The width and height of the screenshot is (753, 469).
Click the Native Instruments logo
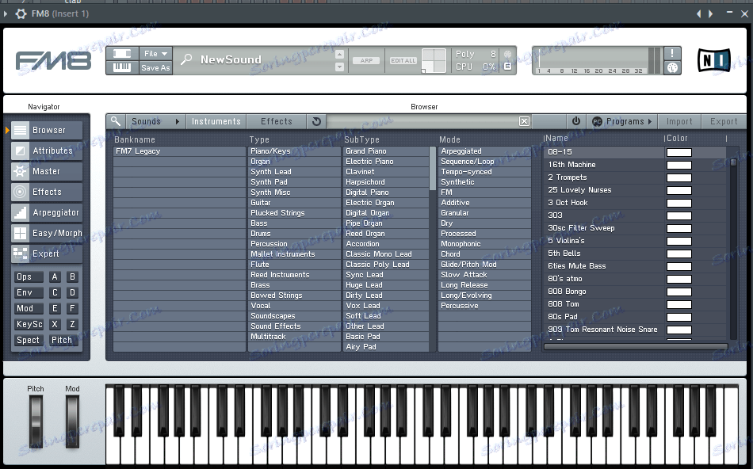[713, 60]
